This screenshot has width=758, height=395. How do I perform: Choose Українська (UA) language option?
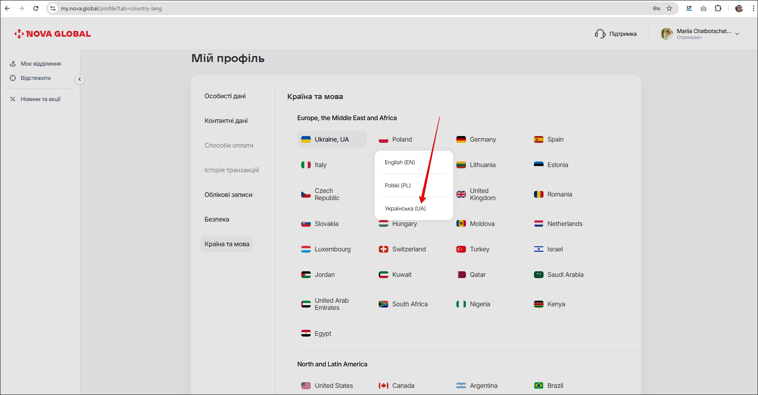coord(405,208)
